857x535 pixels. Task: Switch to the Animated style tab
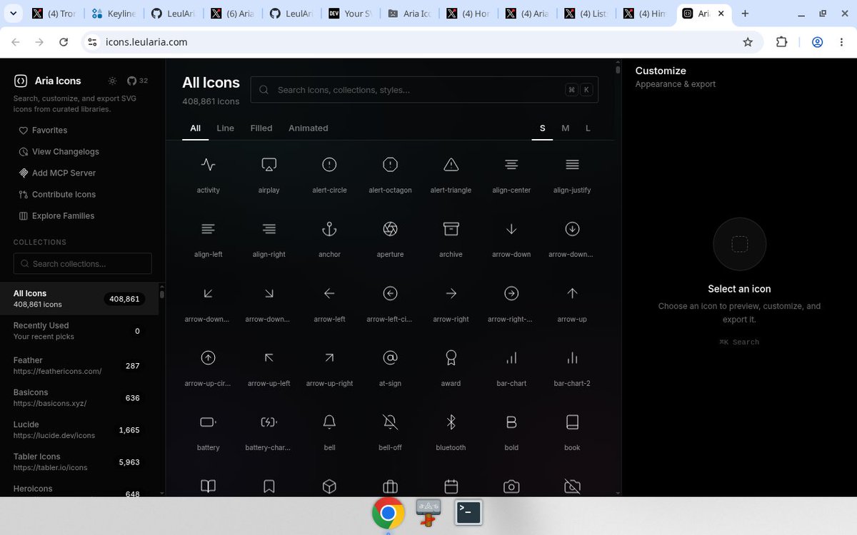(x=309, y=128)
